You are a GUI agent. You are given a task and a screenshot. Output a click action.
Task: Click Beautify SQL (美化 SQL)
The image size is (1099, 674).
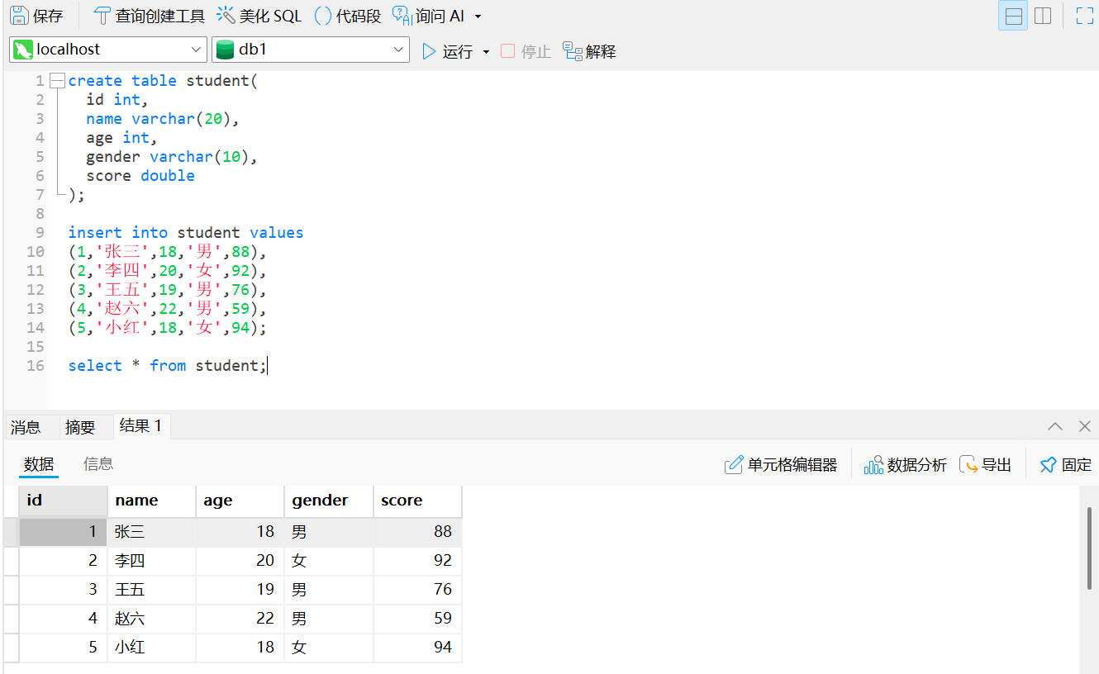[259, 16]
